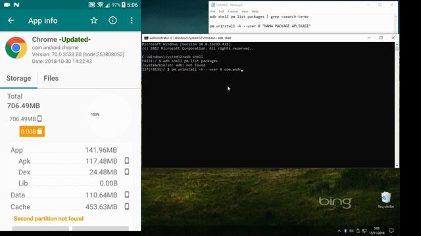Image resolution: width=421 pixels, height=236 pixels.
Task: Open Notepad Format menu
Action: [233, 11]
